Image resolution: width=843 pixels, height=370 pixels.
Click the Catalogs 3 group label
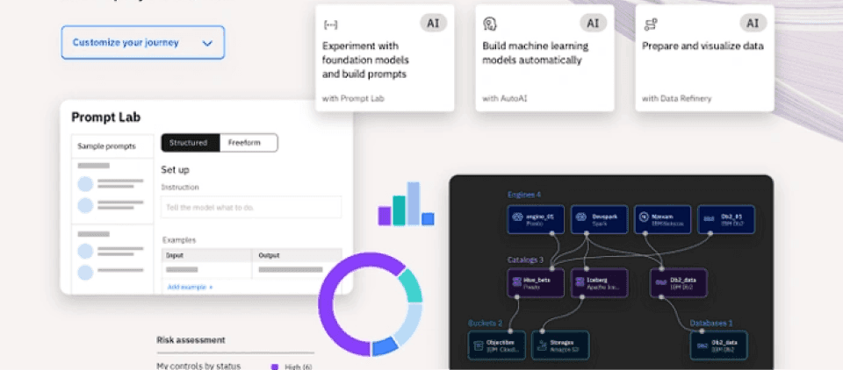coord(525,260)
